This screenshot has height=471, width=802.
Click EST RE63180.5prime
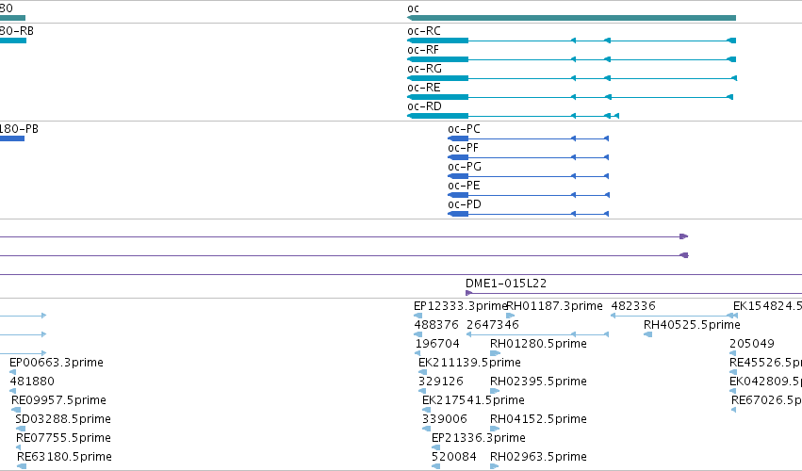64,457
